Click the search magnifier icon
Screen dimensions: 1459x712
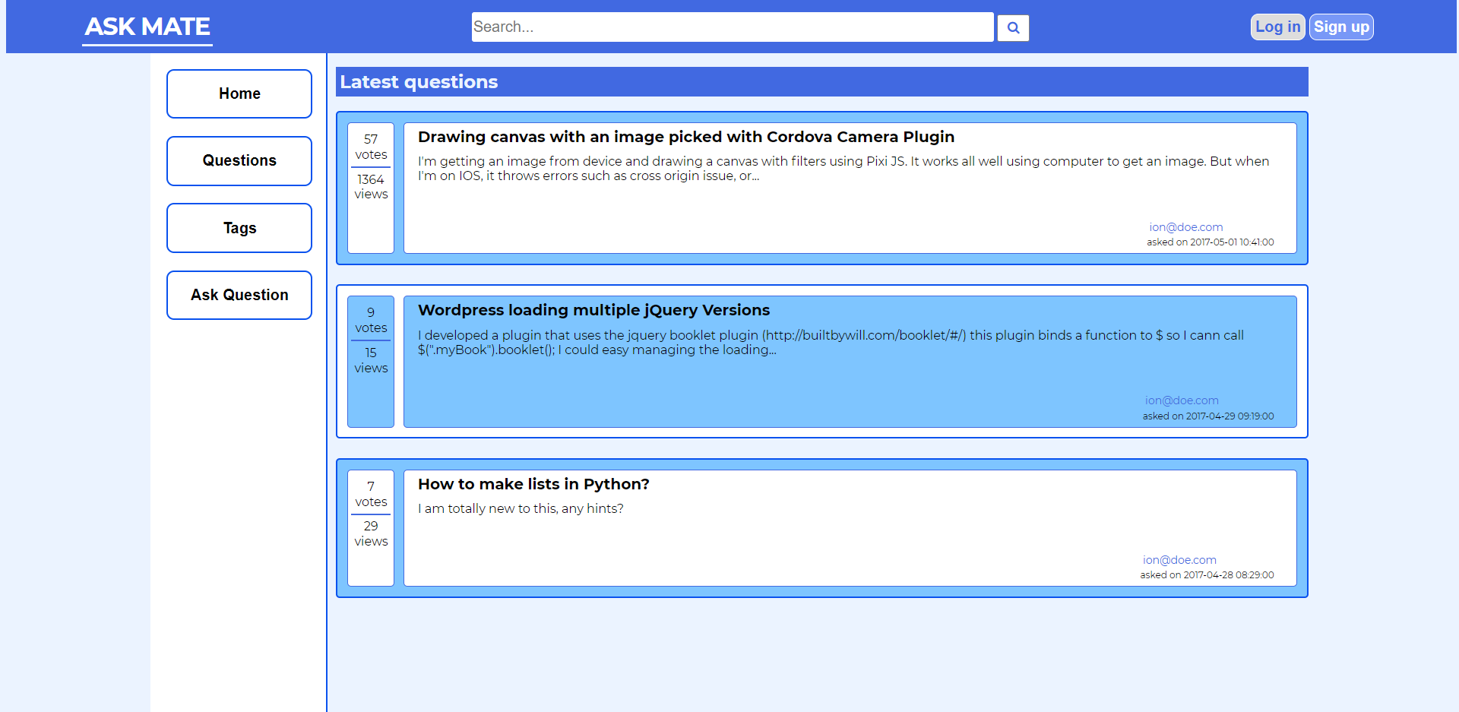1013,27
